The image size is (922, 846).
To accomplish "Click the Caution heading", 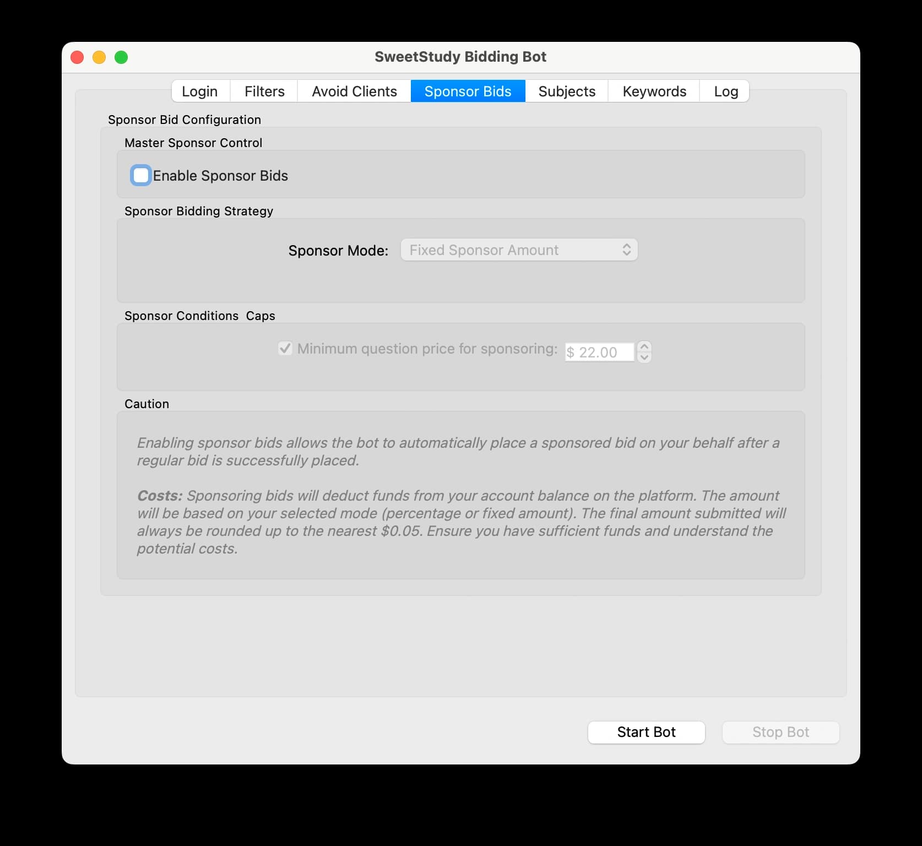I will pos(147,404).
